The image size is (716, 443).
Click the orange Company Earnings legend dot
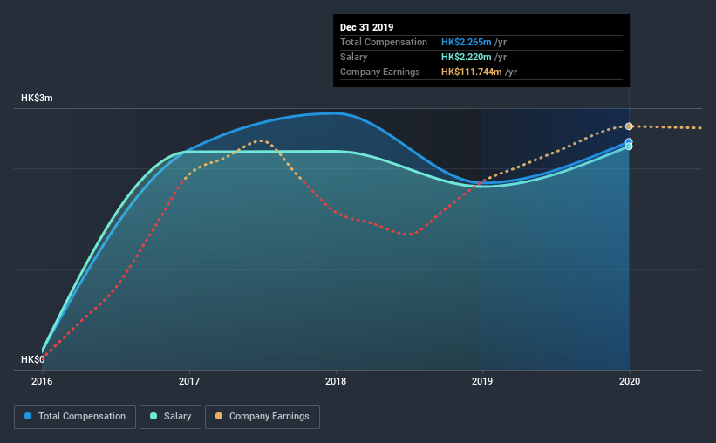[x=219, y=416]
